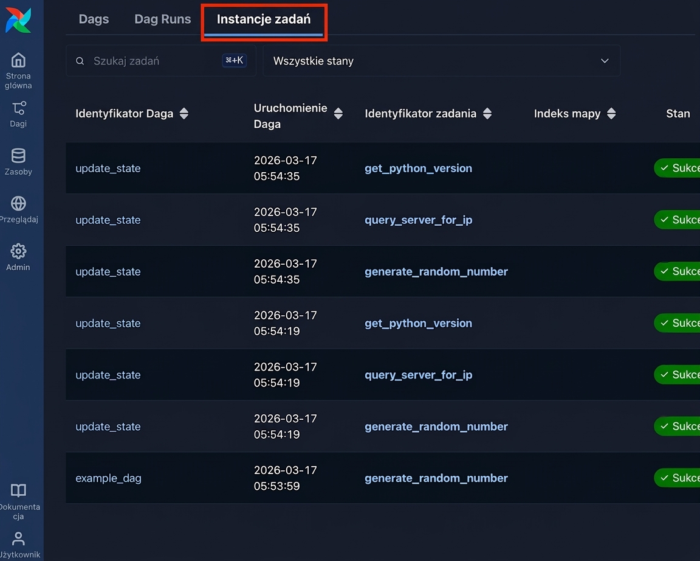Open the example_dag generate_random_number link

[436, 478]
